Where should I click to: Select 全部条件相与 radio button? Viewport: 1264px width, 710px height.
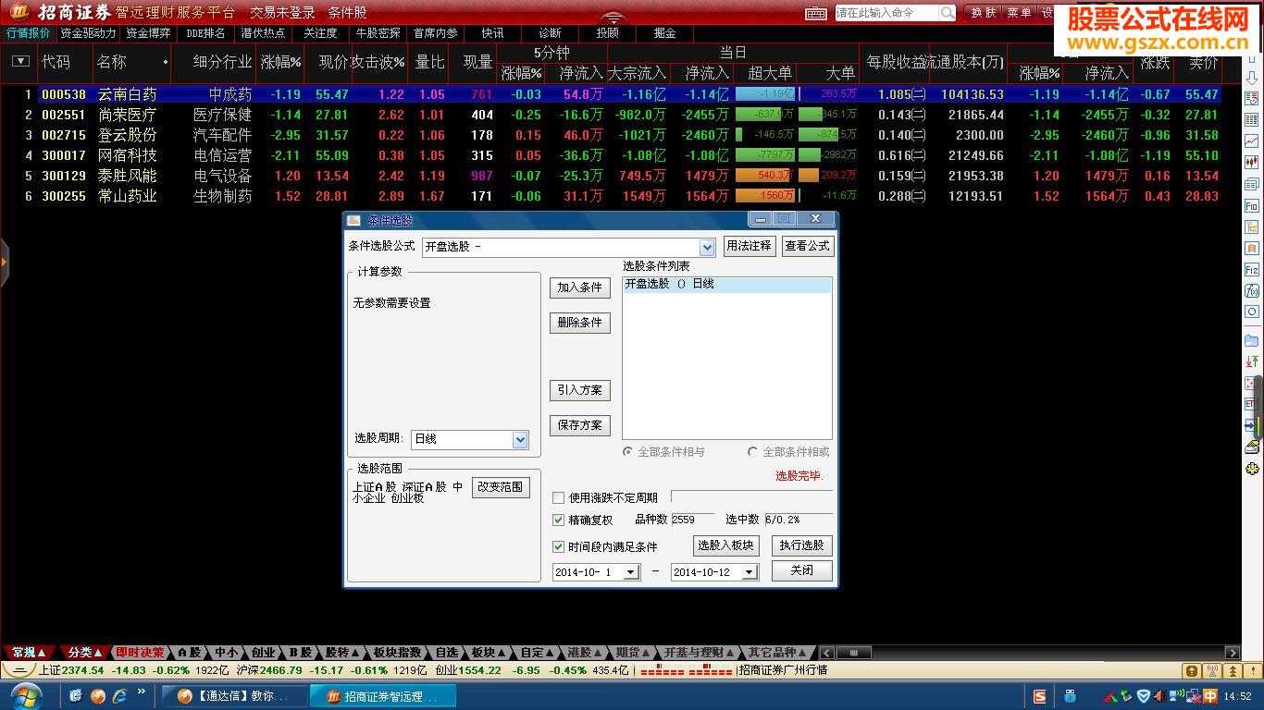point(628,452)
